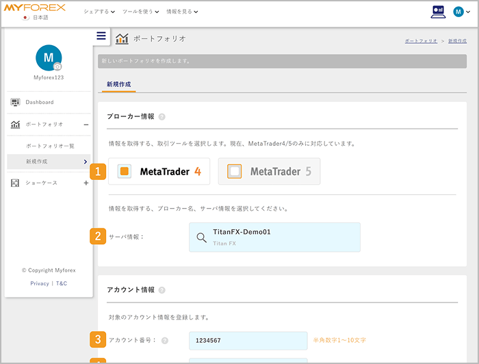479x364 pixels.
Task: Show help for アカウント番号
Action: coord(165,341)
